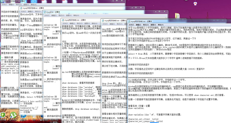This screenshot has height=123, width=231.
Task: Click Notepad icon in mysql知识总结2.txt title bar
Action: click(129, 22)
